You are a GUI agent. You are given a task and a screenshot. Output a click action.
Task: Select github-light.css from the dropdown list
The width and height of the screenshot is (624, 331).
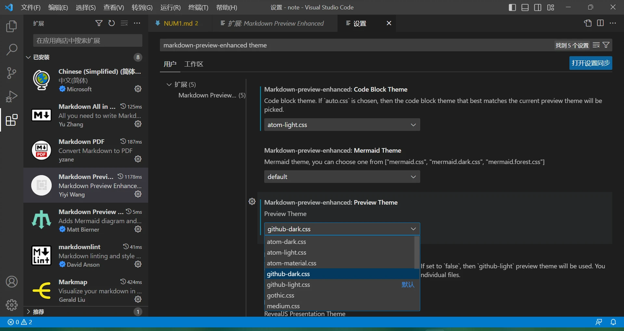[x=288, y=284]
